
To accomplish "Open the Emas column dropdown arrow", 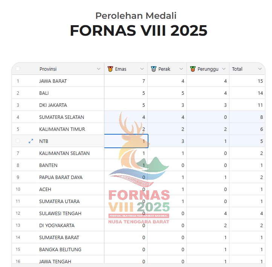I will 142,69.
